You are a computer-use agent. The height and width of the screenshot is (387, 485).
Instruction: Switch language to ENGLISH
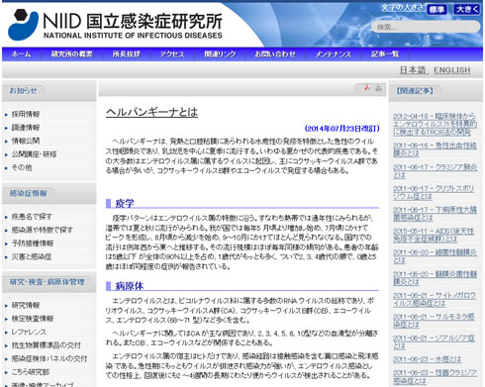tap(452, 70)
